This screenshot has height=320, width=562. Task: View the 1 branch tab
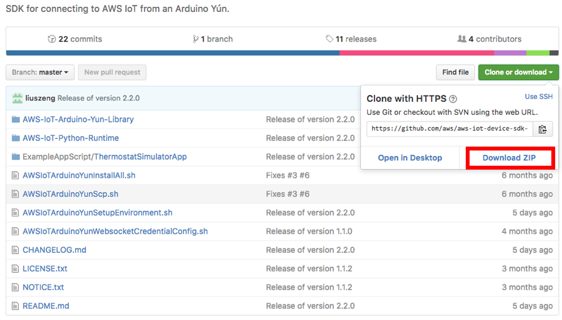point(212,39)
